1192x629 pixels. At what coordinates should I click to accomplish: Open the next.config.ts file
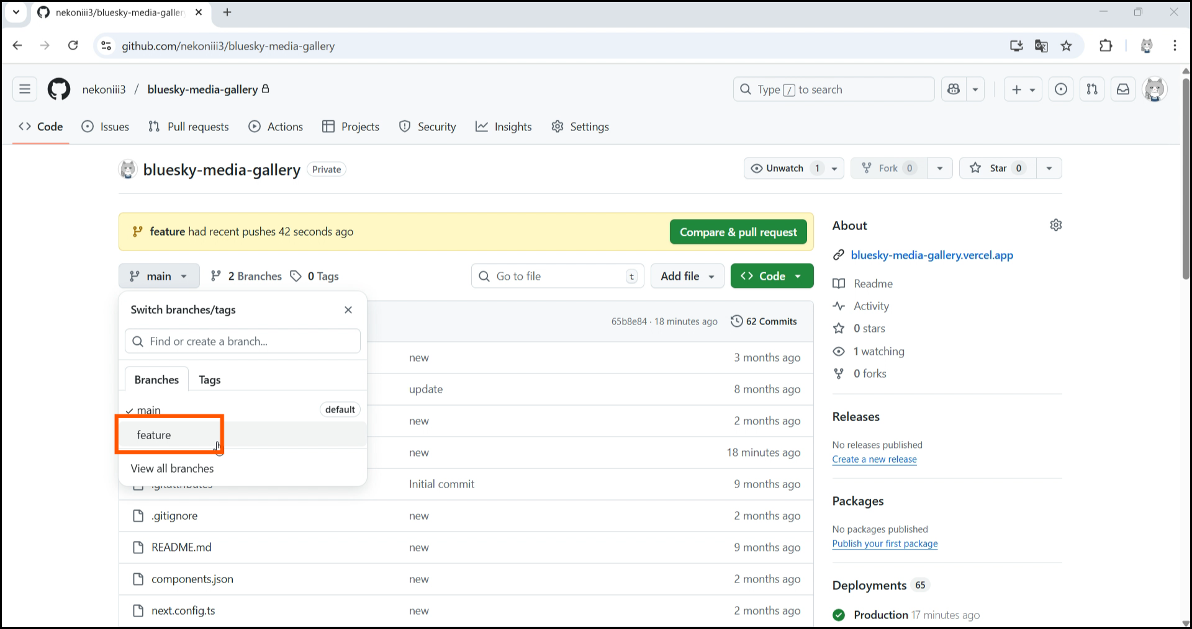pos(183,610)
